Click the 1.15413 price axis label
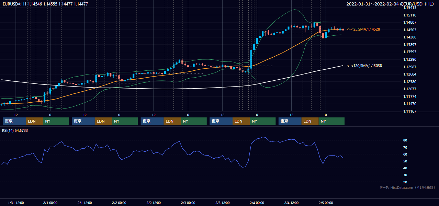This screenshot has height=206, width=439. click(410, 8)
